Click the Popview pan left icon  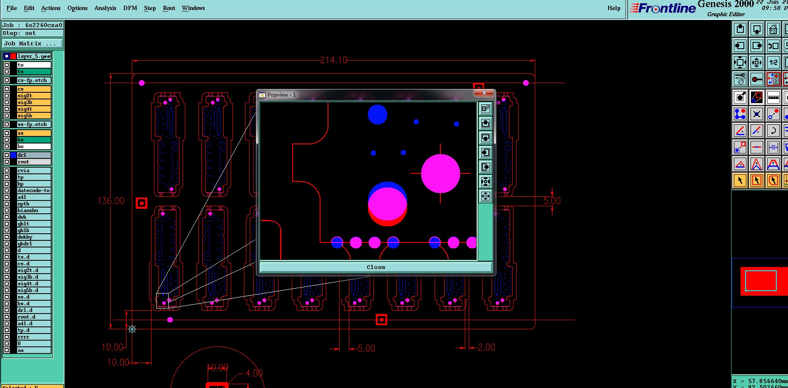[485, 153]
